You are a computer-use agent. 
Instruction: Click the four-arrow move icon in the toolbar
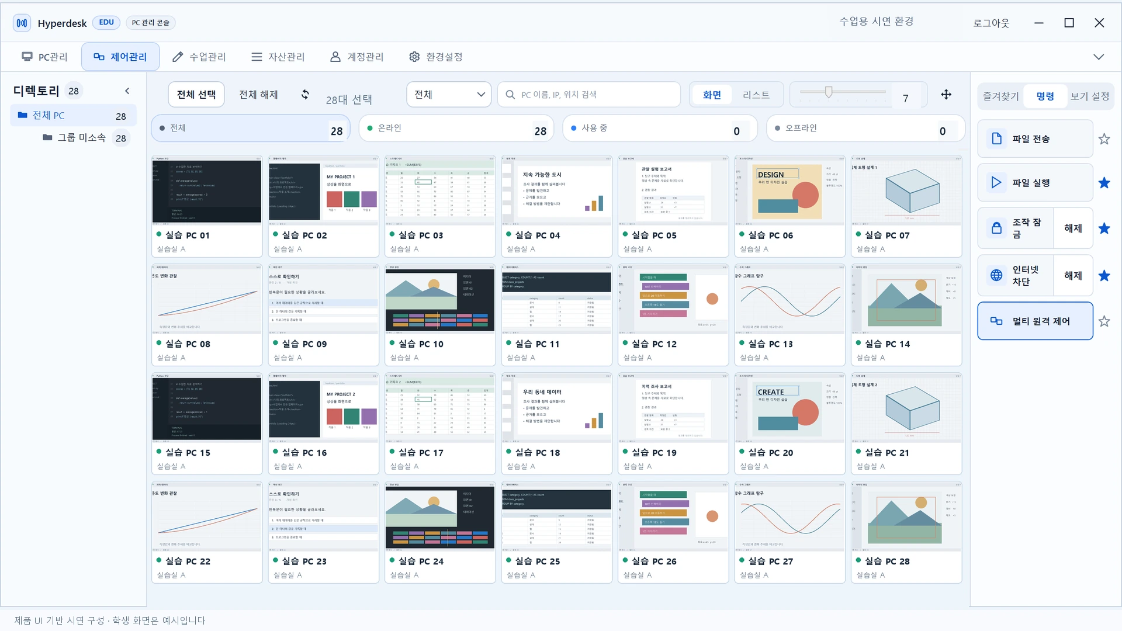point(946,95)
